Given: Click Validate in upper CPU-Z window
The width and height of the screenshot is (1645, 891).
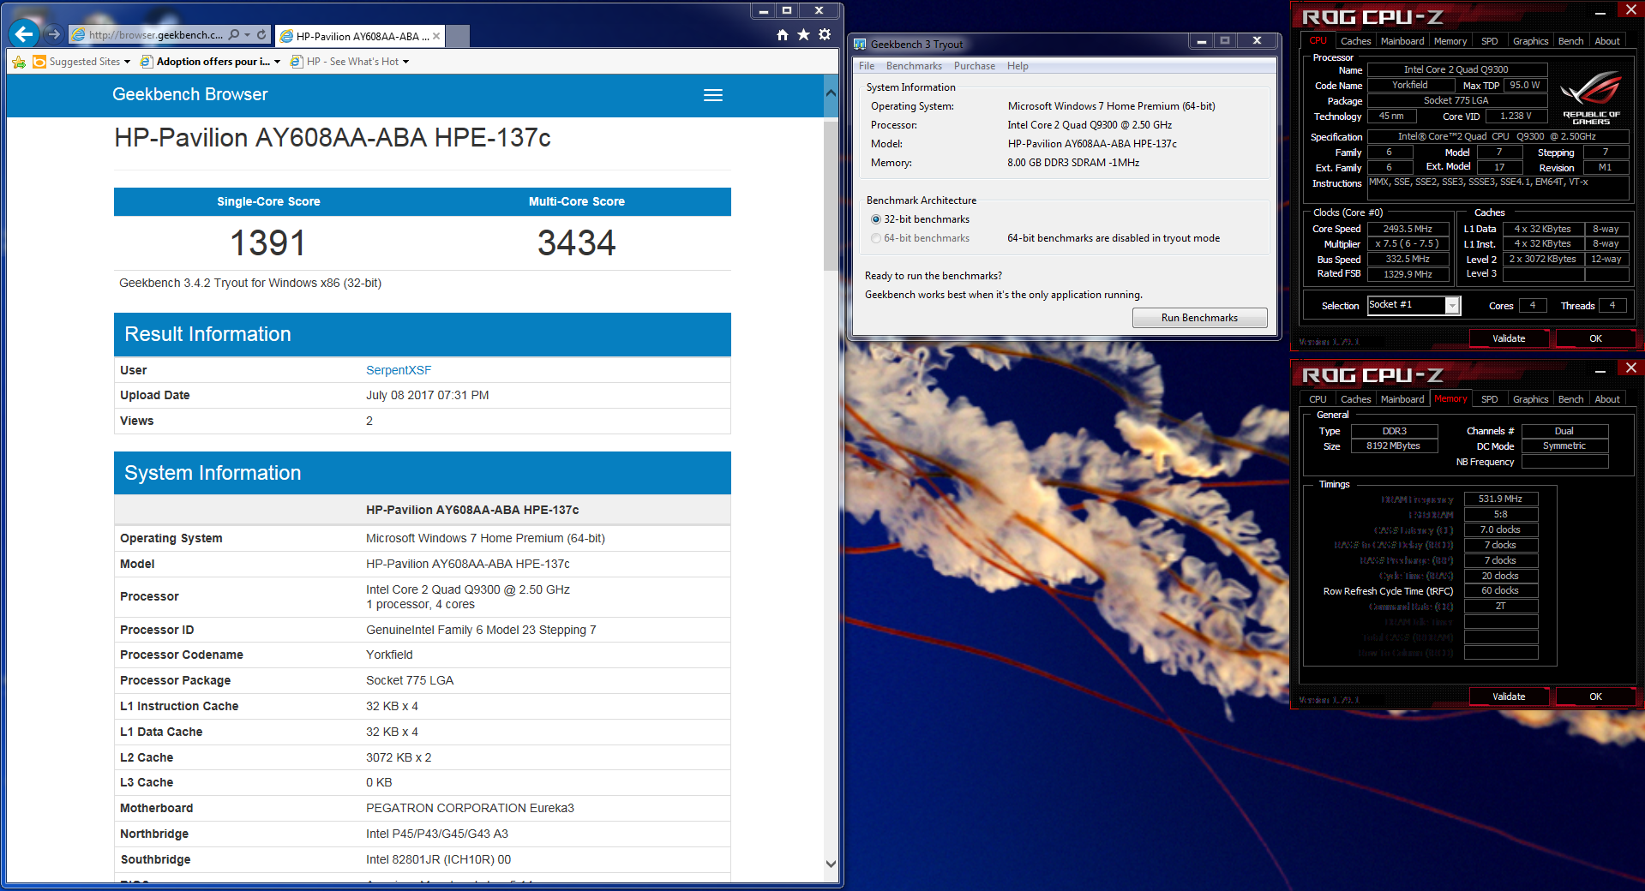Looking at the screenshot, I should tap(1509, 338).
